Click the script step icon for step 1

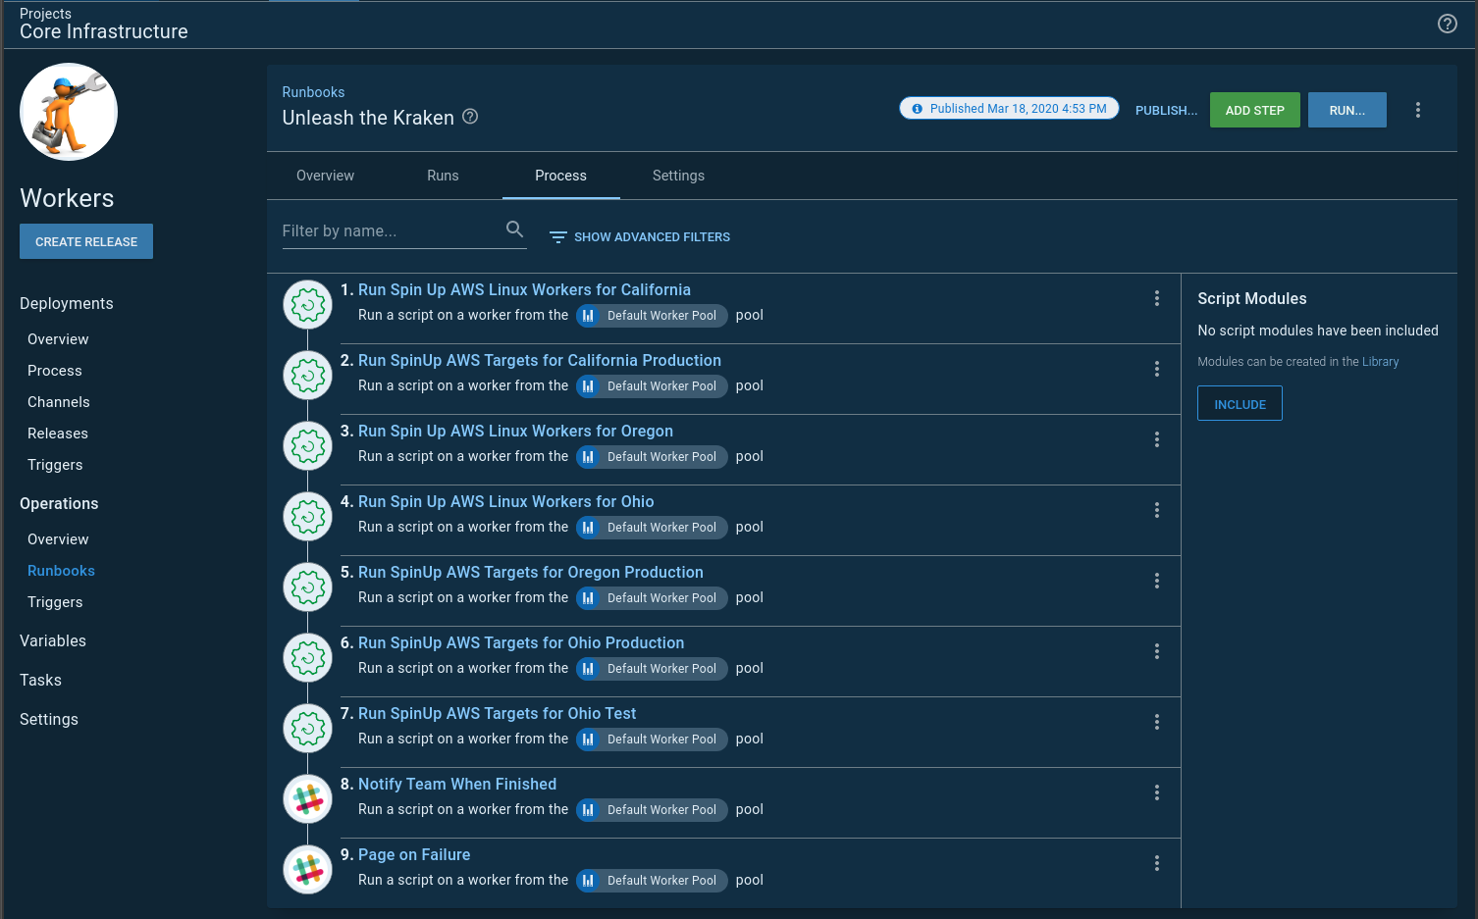pyautogui.click(x=308, y=304)
